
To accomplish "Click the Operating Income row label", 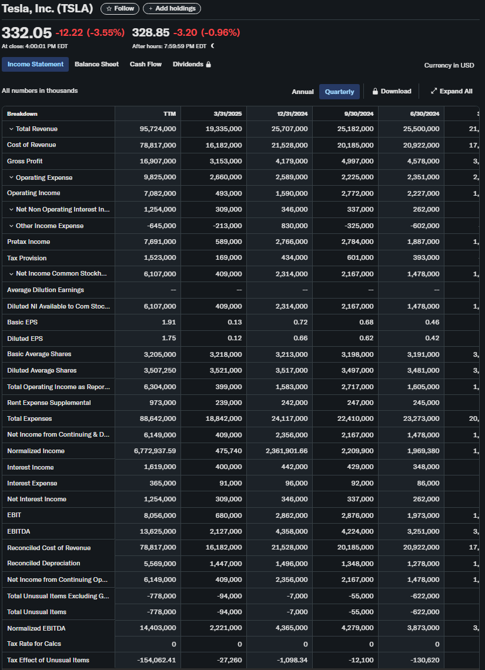I will [x=34, y=193].
